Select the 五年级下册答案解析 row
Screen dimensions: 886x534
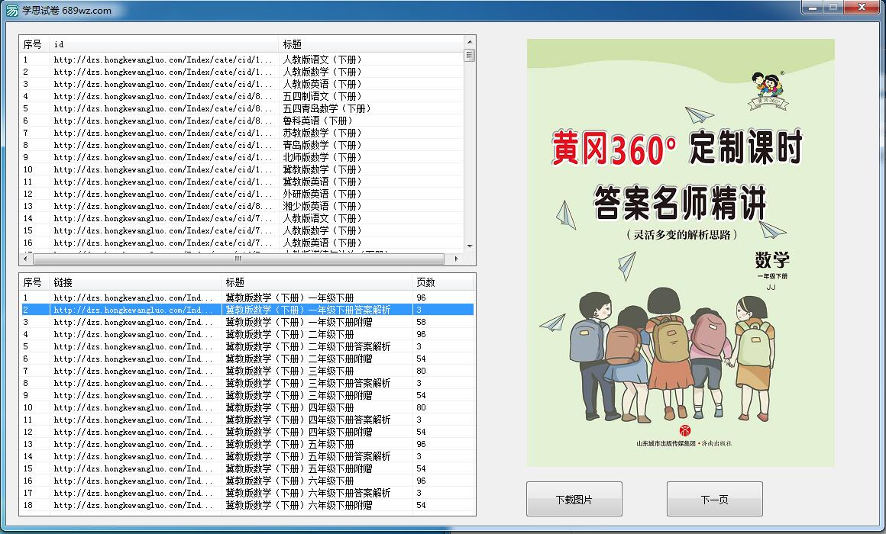tap(247, 457)
